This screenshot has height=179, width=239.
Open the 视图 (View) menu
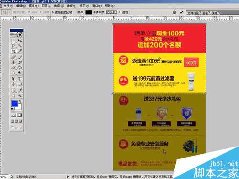pyautogui.click(x=84, y=6)
